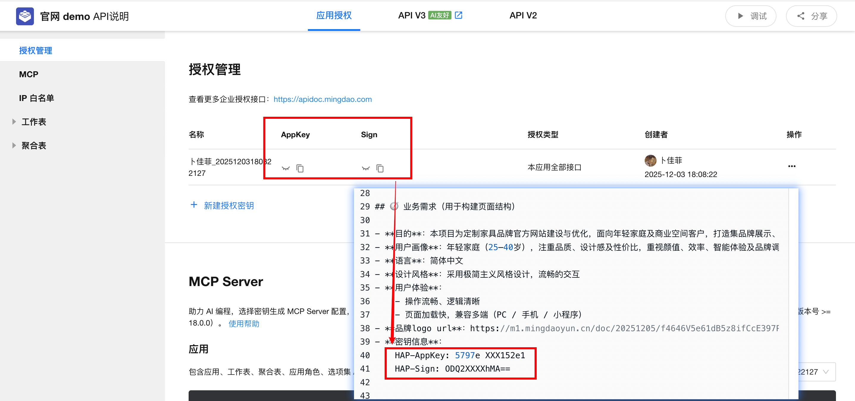
Task: Open external link icon beside API V3
Action: click(x=458, y=15)
